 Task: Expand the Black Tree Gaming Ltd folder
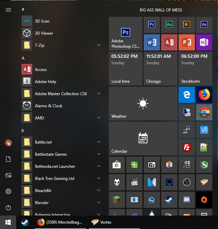pyautogui.click(x=99, y=178)
